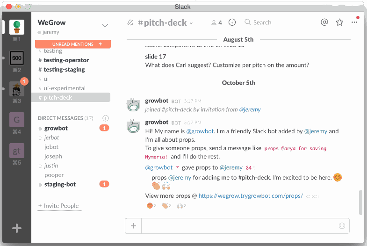Switch to the green plant WeGrow workspace
367x246 pixels.
pos(17,26)
